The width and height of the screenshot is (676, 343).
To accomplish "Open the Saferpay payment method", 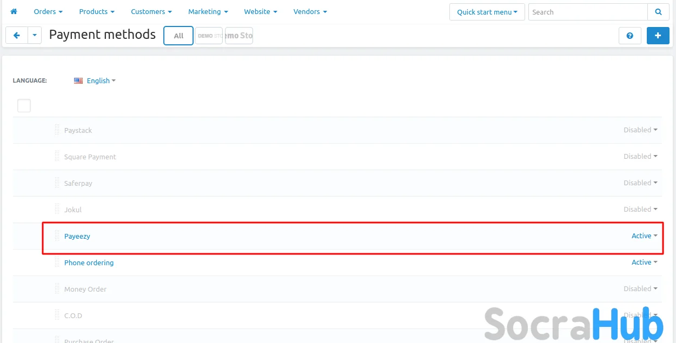I will (78, 183).
